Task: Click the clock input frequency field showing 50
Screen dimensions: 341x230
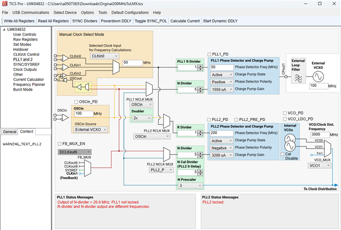Action: (133, 63)
